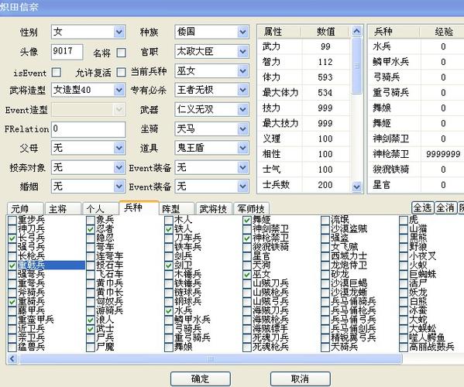This screenshot has width=464, height=387.
Task: Click the 经验 column header
Action: pyautogui.click(x=443, y=31)
